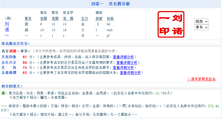Viewport: 222px width, 120px height.
Task: Open 查看详细分析 for 生肖 score
Action: click(x=123, y=67)
